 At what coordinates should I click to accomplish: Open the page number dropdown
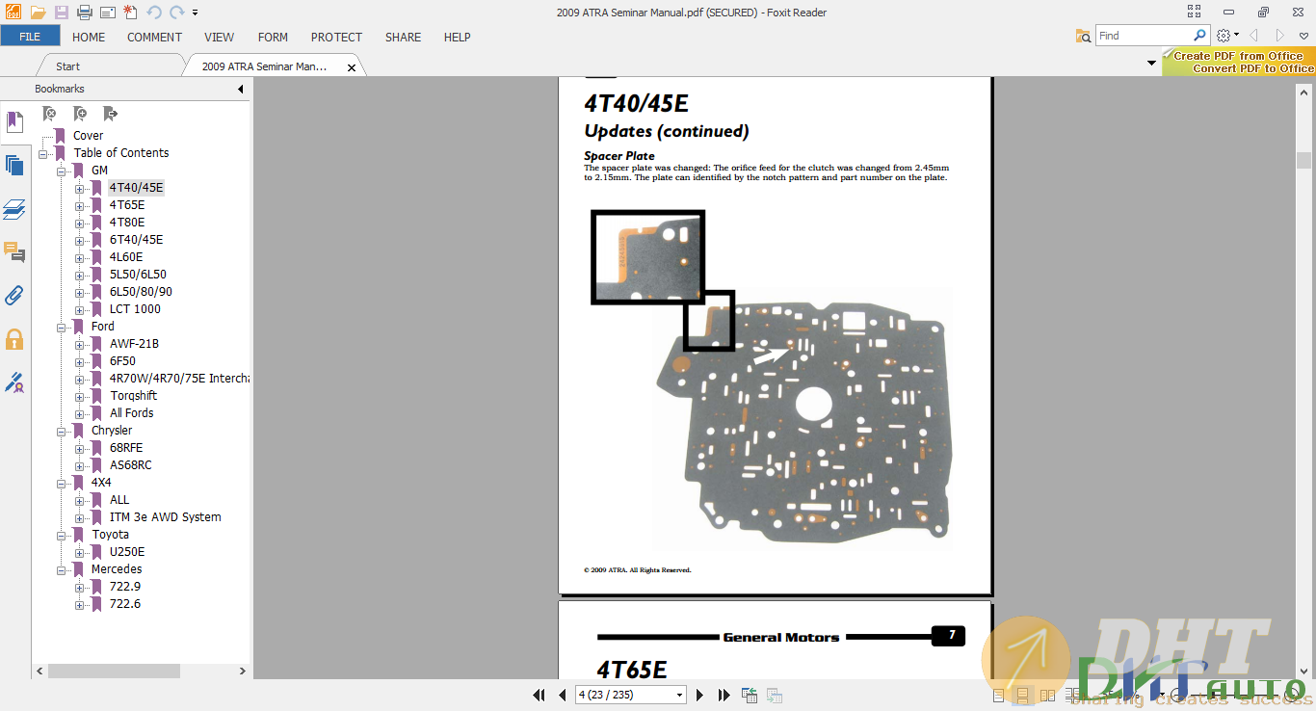tap(680, 695)
